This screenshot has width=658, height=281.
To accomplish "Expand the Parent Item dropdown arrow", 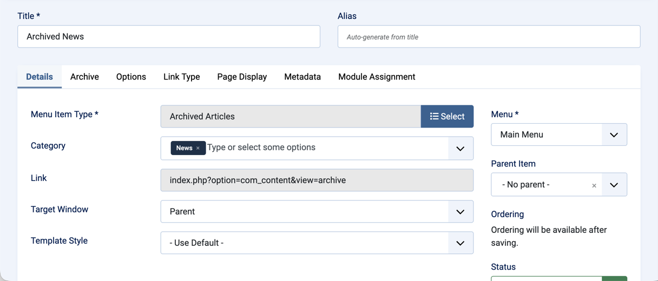I will (x=614, y=185).
